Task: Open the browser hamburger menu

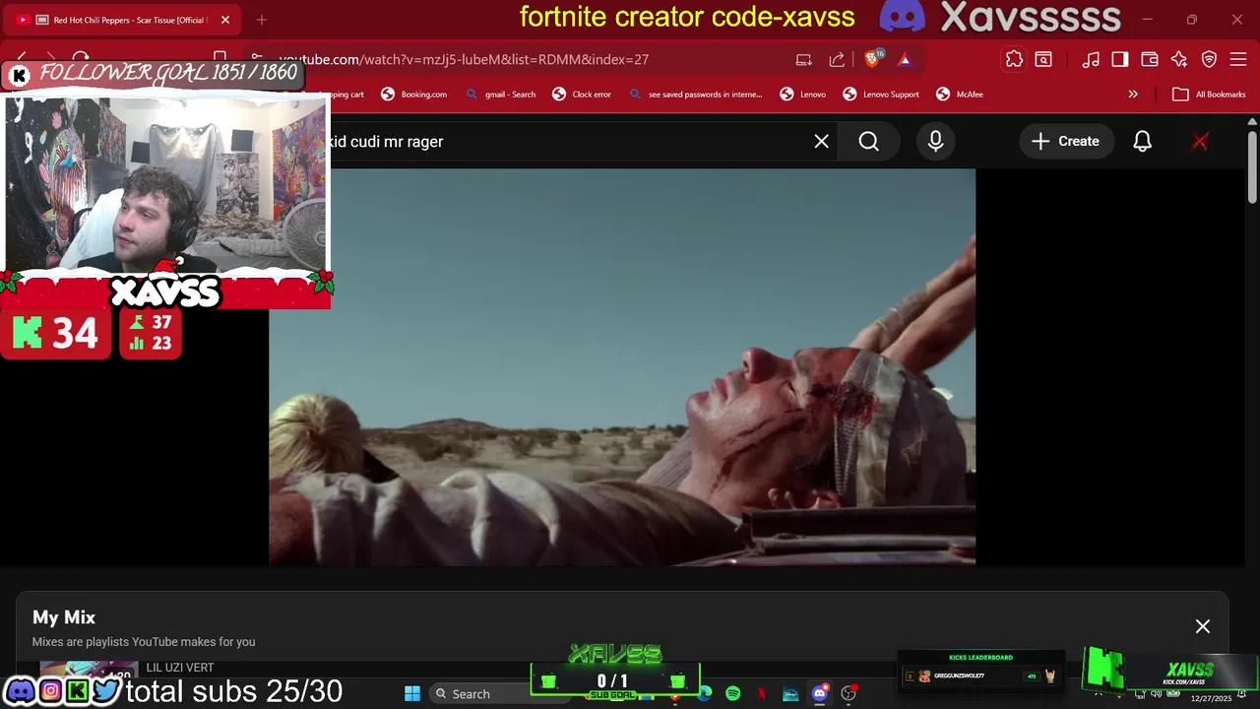Action: 1238,60
